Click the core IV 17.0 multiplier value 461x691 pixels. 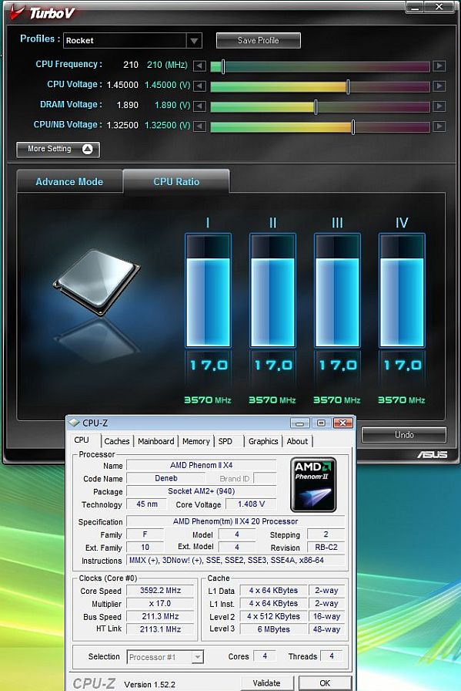(x=403, y=366)
